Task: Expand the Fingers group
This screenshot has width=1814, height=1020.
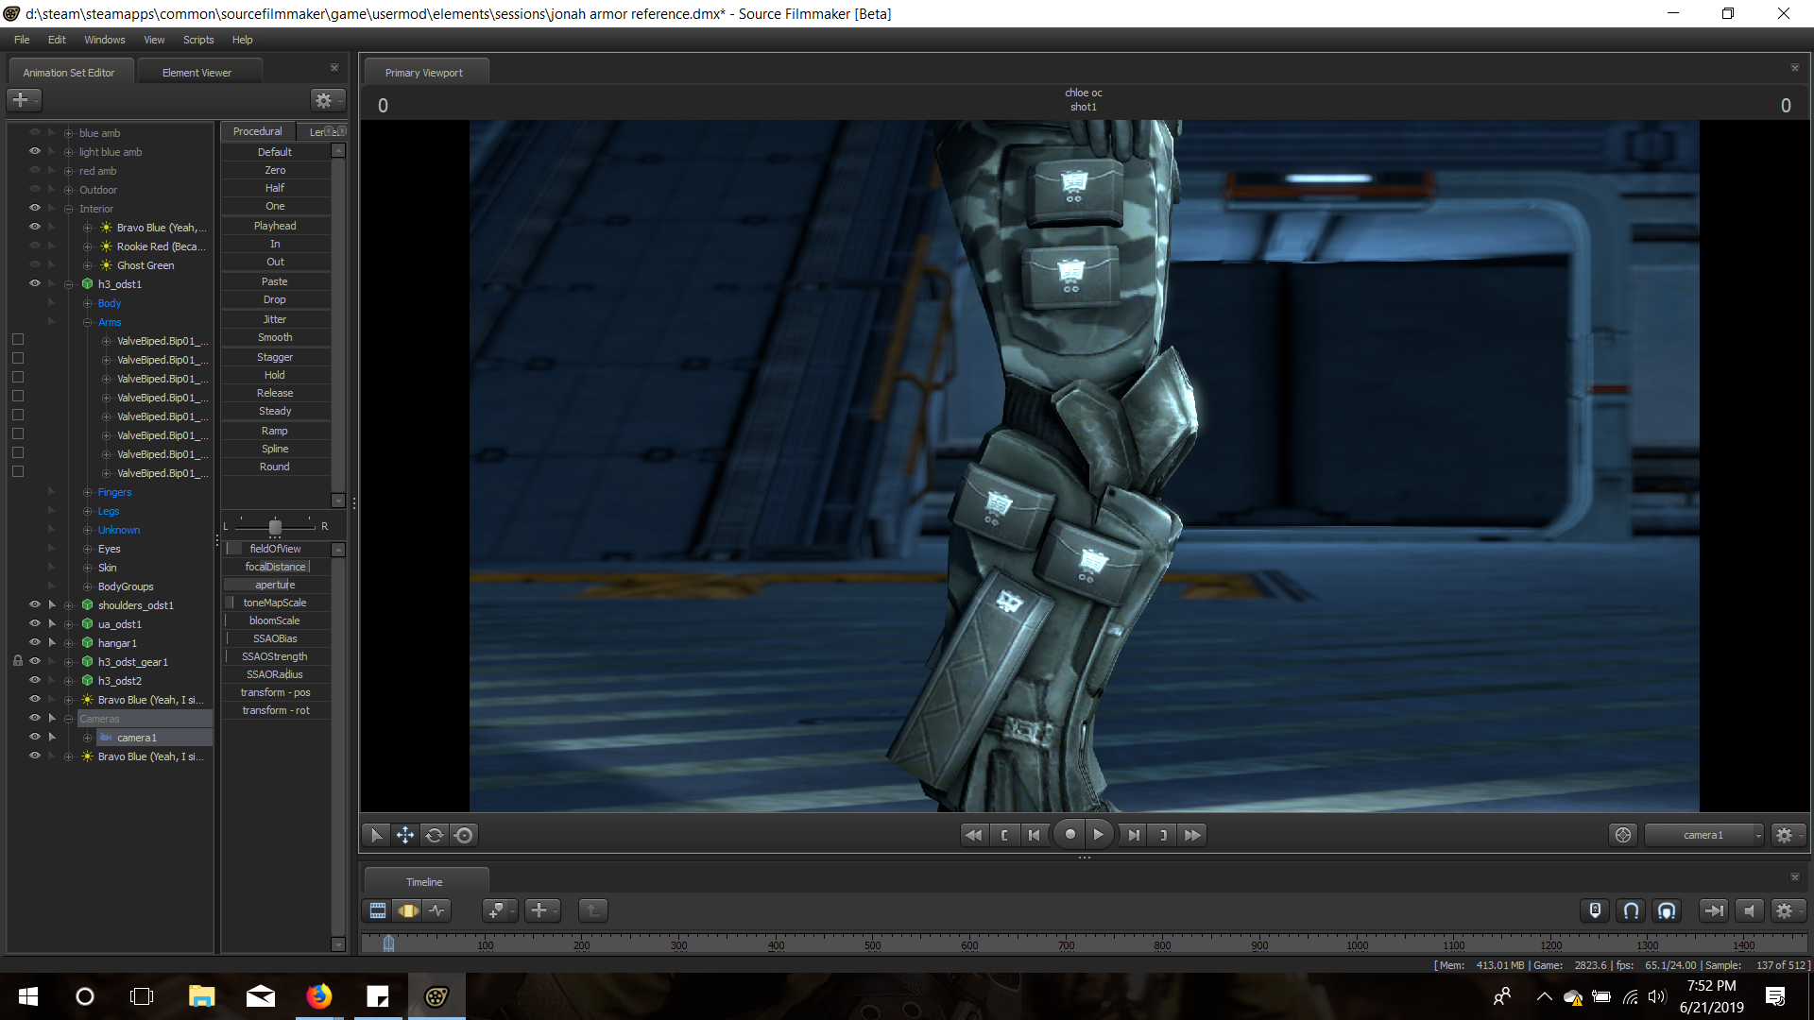Action: tap(87, 492)
